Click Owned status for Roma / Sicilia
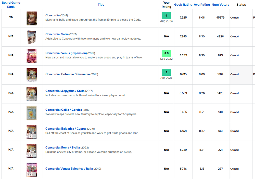The height and width of the screenshot is (182, 255). click(234, 150)
